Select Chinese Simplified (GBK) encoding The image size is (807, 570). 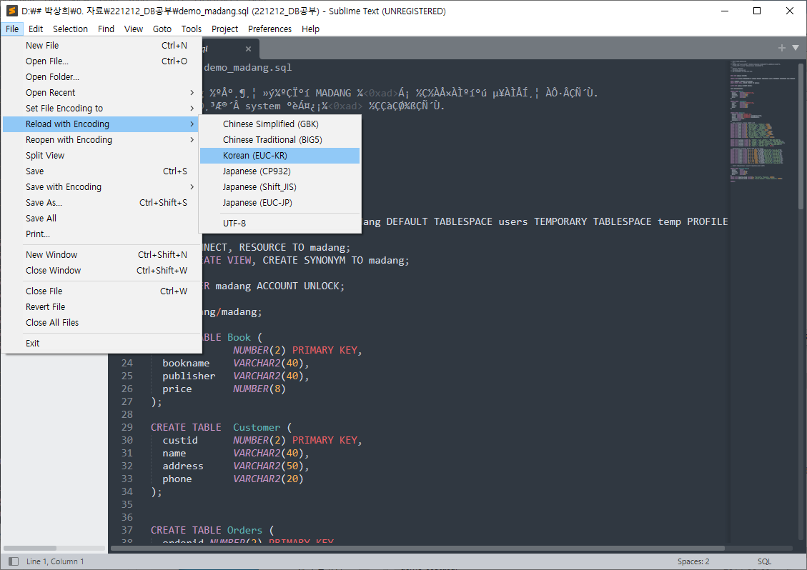pyautogui.click(x=279, y=124)
